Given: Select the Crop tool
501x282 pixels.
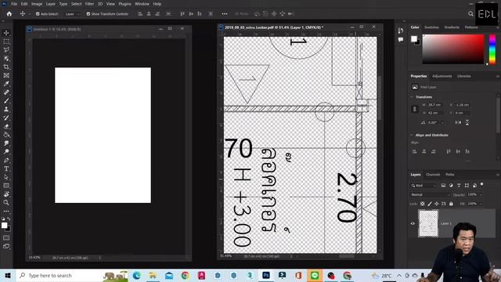Looking at the screenshot, I should [x=6, y=67].
